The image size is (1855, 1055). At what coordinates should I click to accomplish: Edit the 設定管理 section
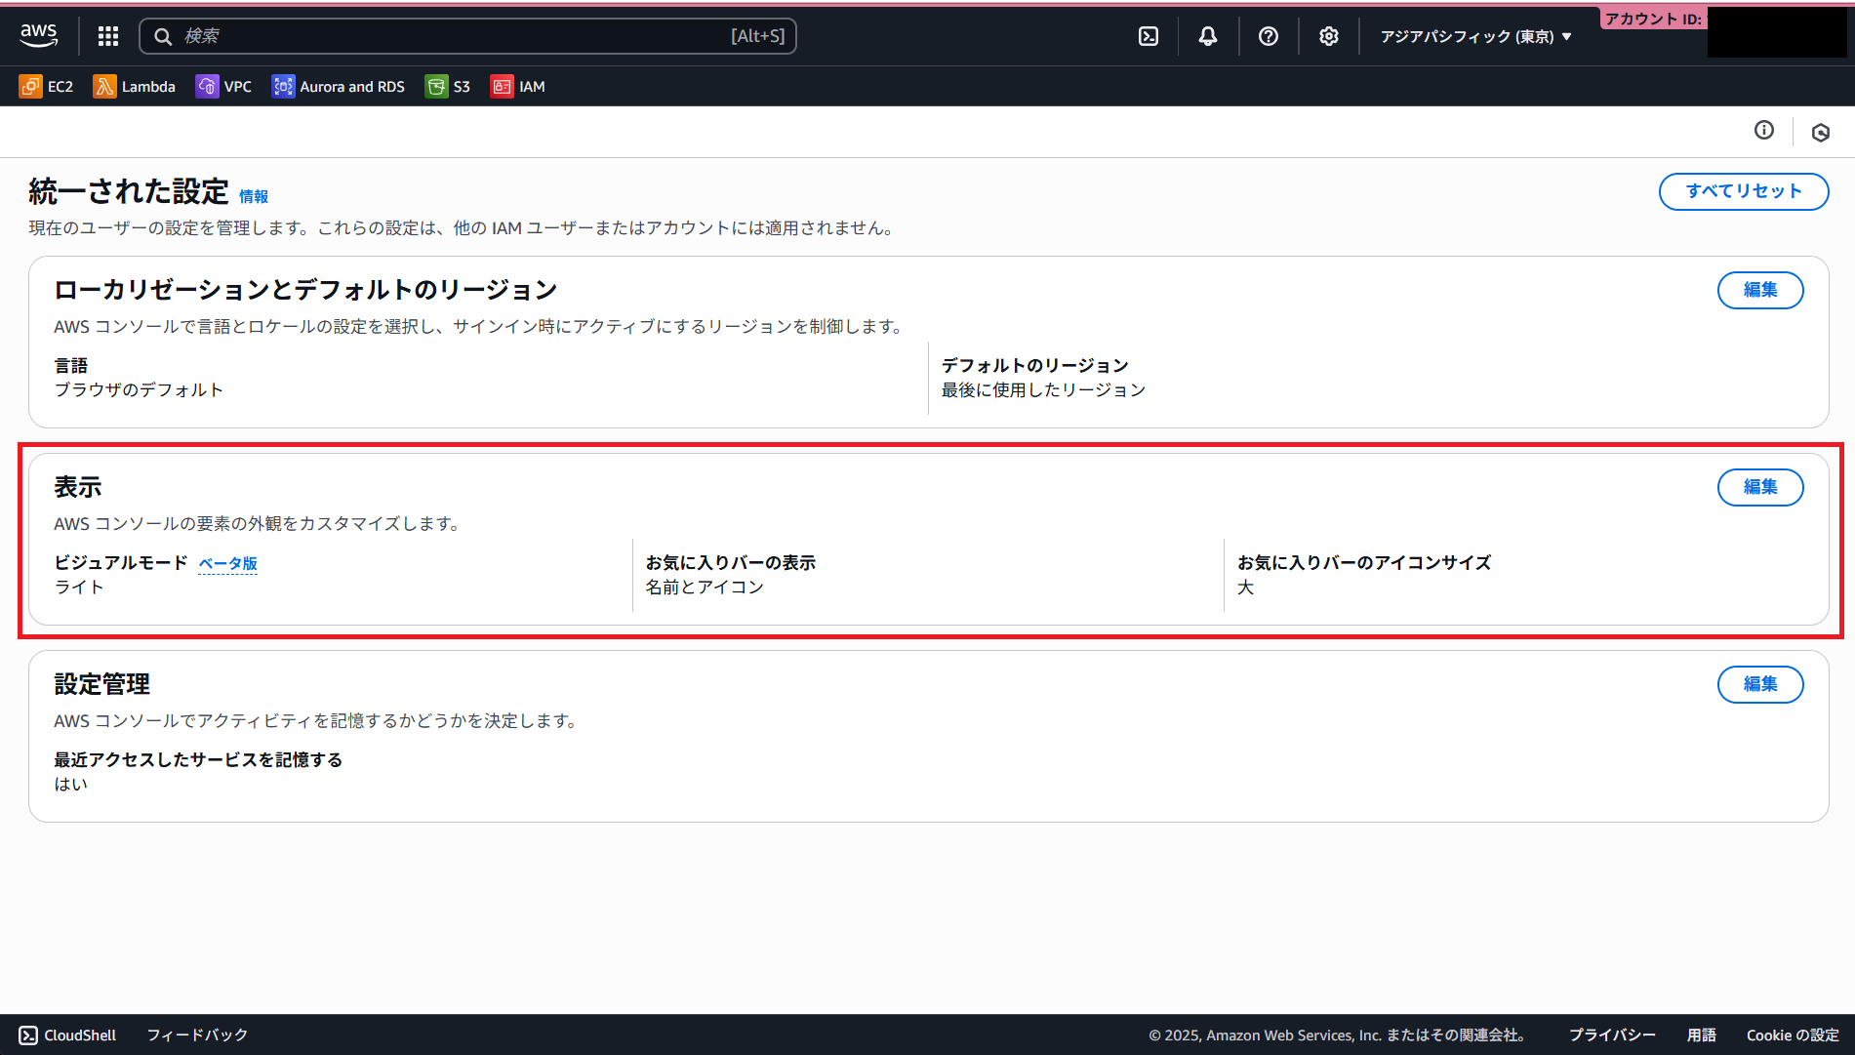click(1760, 684)
